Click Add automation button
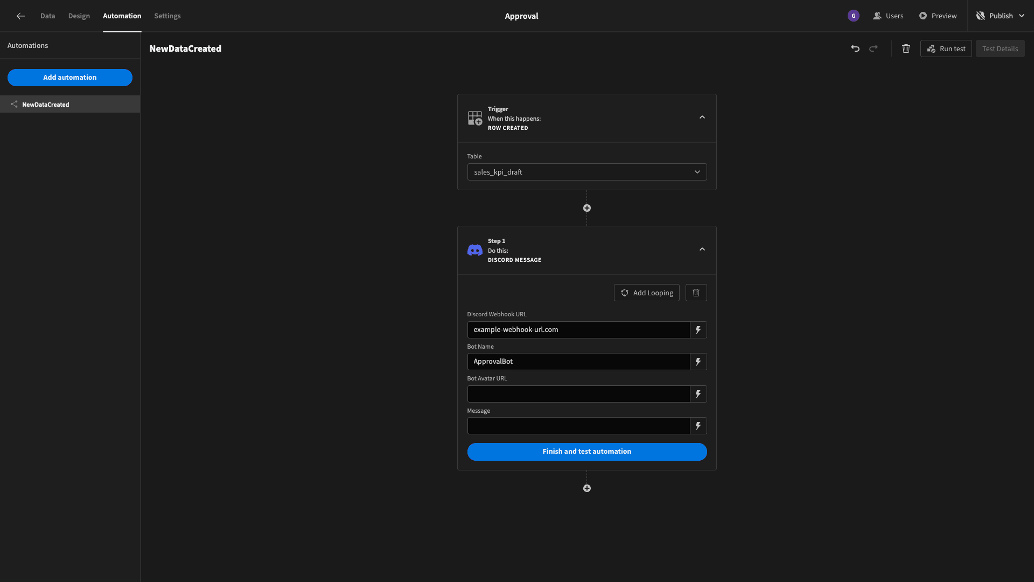This screenshot has width=1034, height=582. [70, 78]
